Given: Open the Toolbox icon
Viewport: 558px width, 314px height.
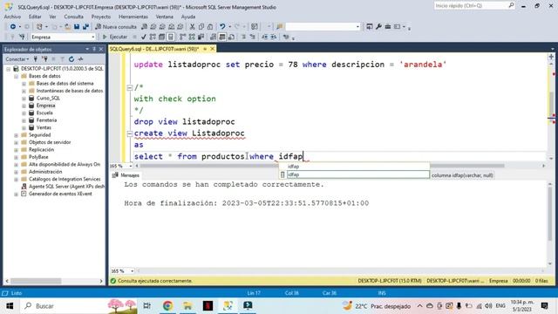Looking at the screenshot, I should coord(388,27).
